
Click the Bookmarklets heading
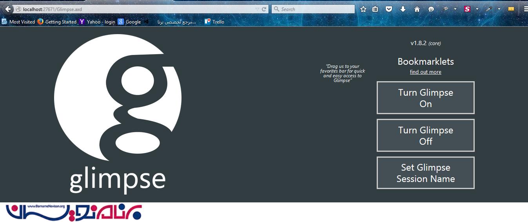426,62
